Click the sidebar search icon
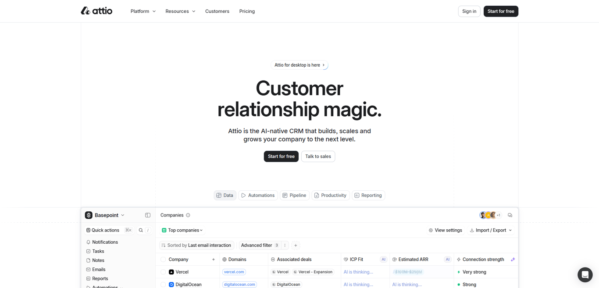 [141, 230]
